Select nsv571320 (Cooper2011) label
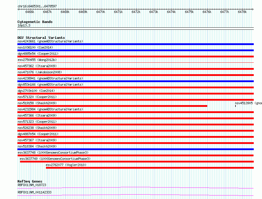 37,97
